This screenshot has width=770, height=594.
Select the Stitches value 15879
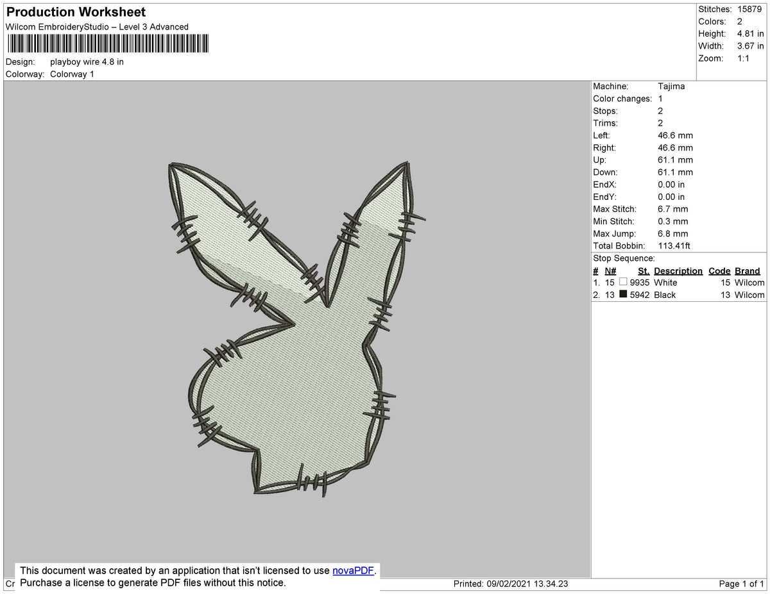click(751, 9)
